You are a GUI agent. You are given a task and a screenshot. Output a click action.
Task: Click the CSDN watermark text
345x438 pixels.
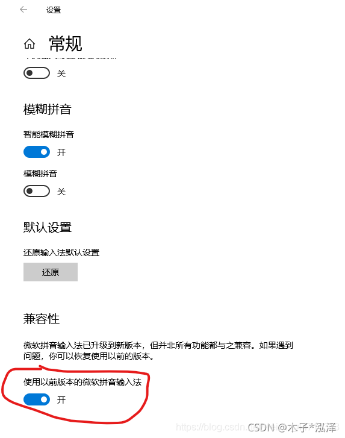(x=292, y=427)
